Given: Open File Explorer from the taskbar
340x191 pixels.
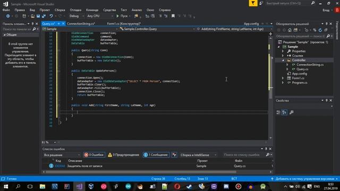Looking at the screenshot, I should [x=42, y=186].
